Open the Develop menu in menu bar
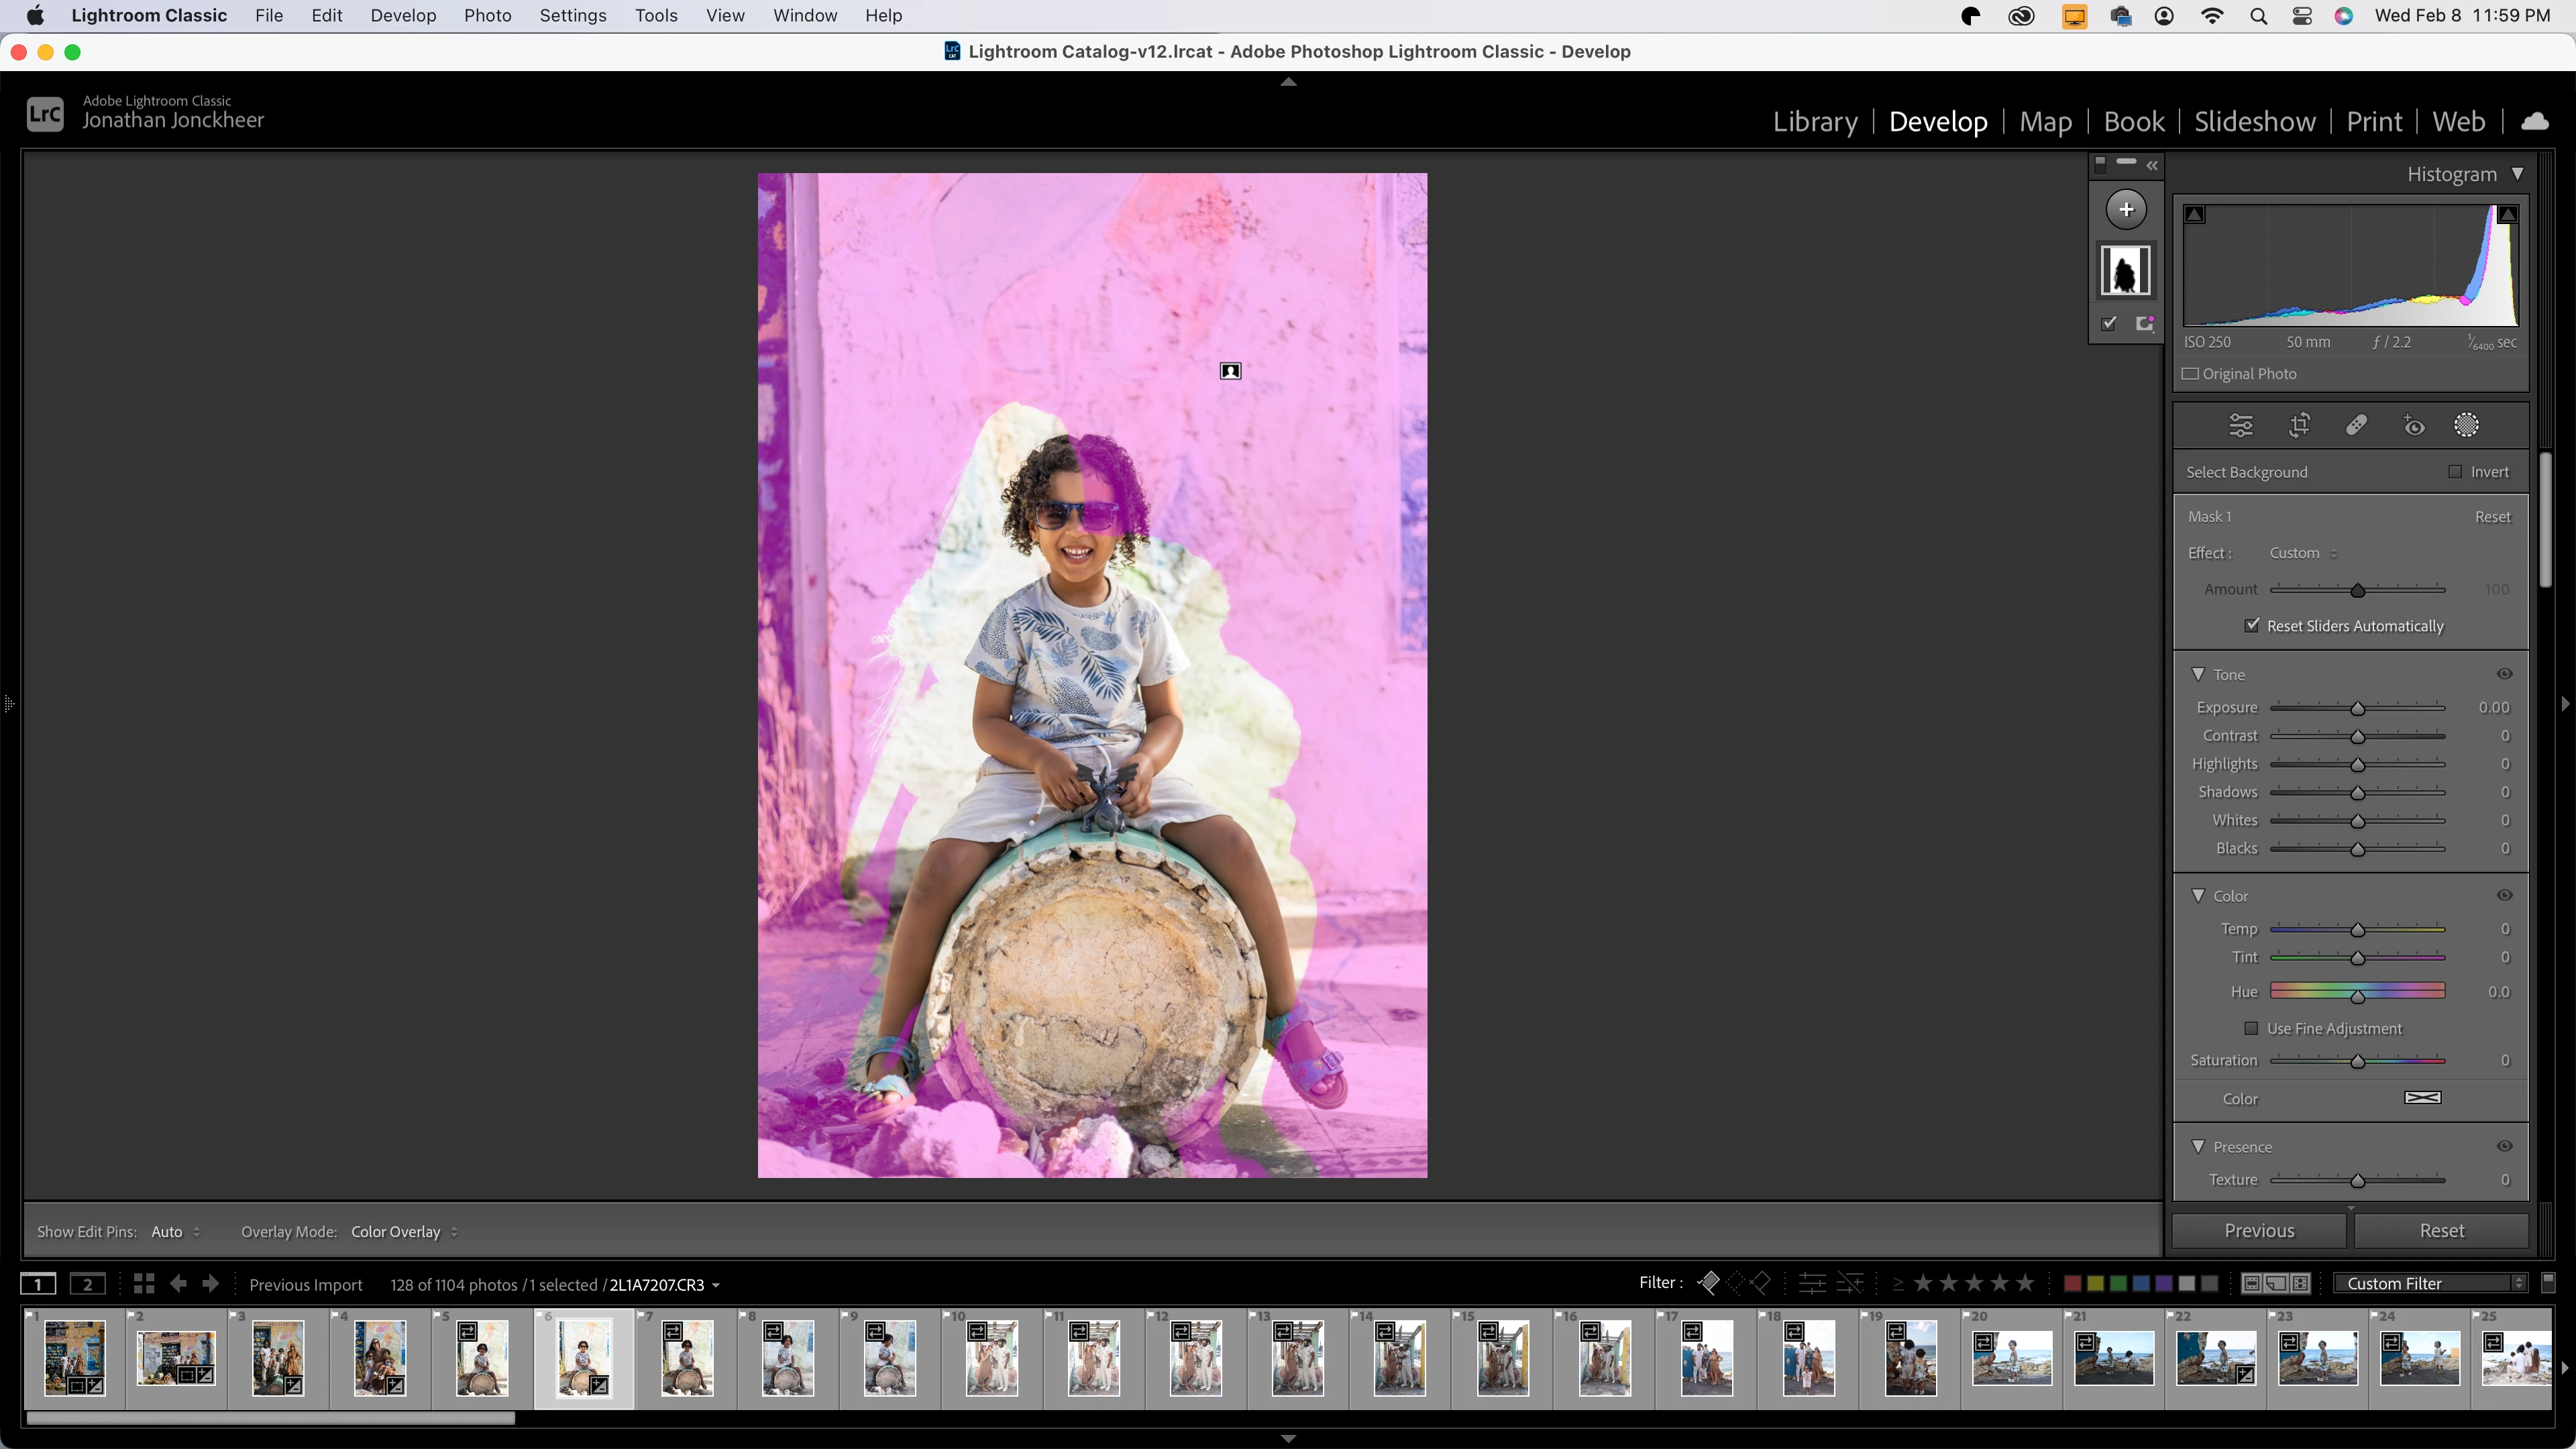 (x=403, y=15)
